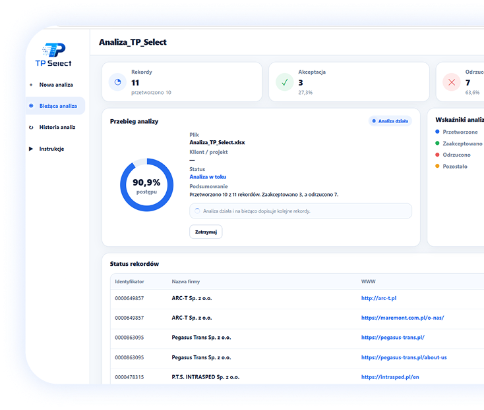Click file name Analiza_TP_Select.xlsx
This screenshot has width=484, height=410.
pyautogui.click(x=217, y=143)
